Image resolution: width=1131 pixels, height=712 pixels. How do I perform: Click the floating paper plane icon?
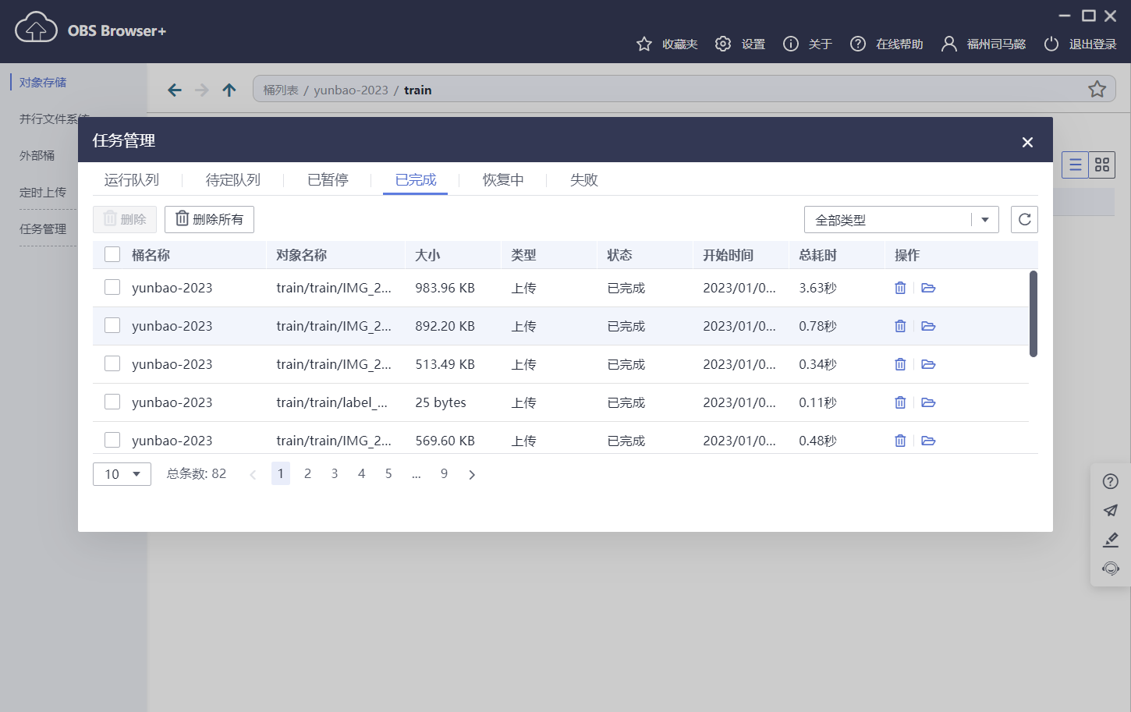tap(1111, 510)
